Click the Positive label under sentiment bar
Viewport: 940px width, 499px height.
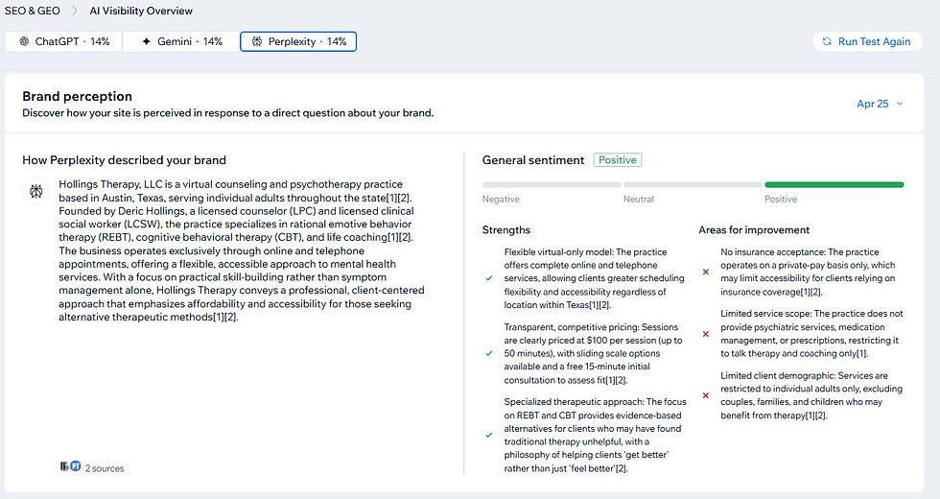(x=781, y=200)
